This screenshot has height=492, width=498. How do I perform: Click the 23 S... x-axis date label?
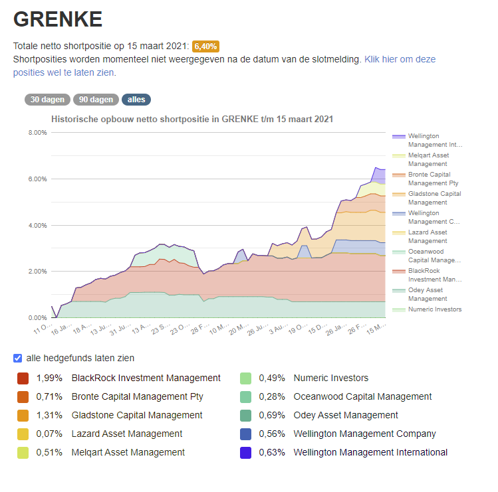pos(161,329)
